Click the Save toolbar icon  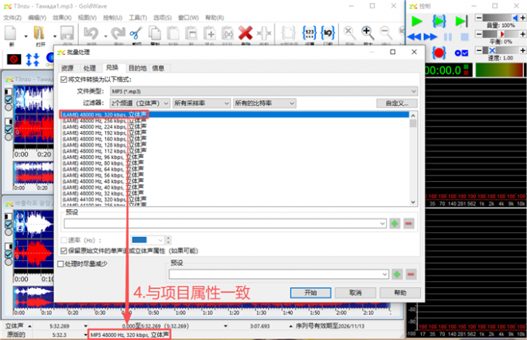67,34
